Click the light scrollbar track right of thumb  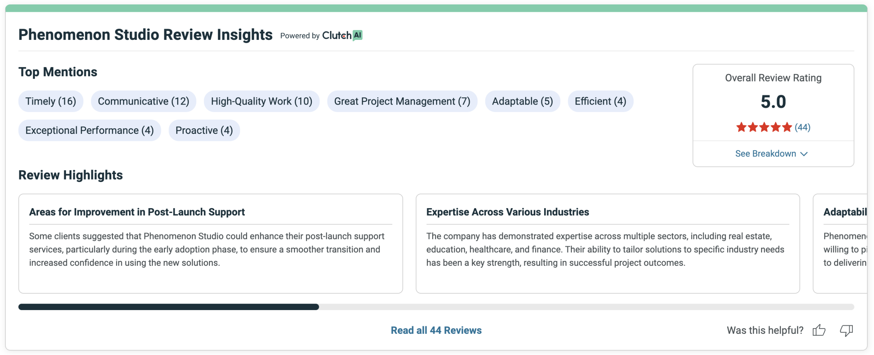(x=587, y=307)
